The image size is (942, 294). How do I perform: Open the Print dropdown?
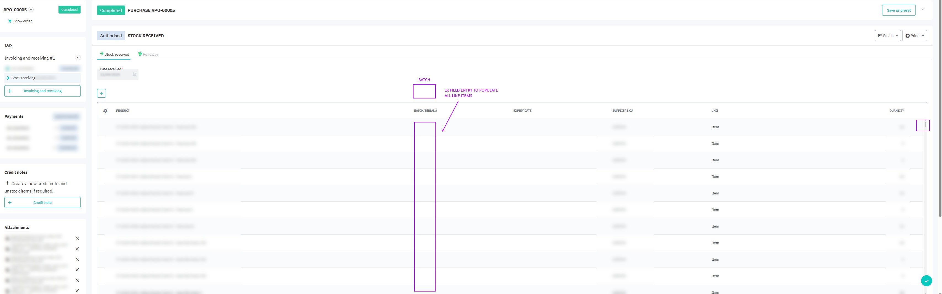click(x=914, y=36)
